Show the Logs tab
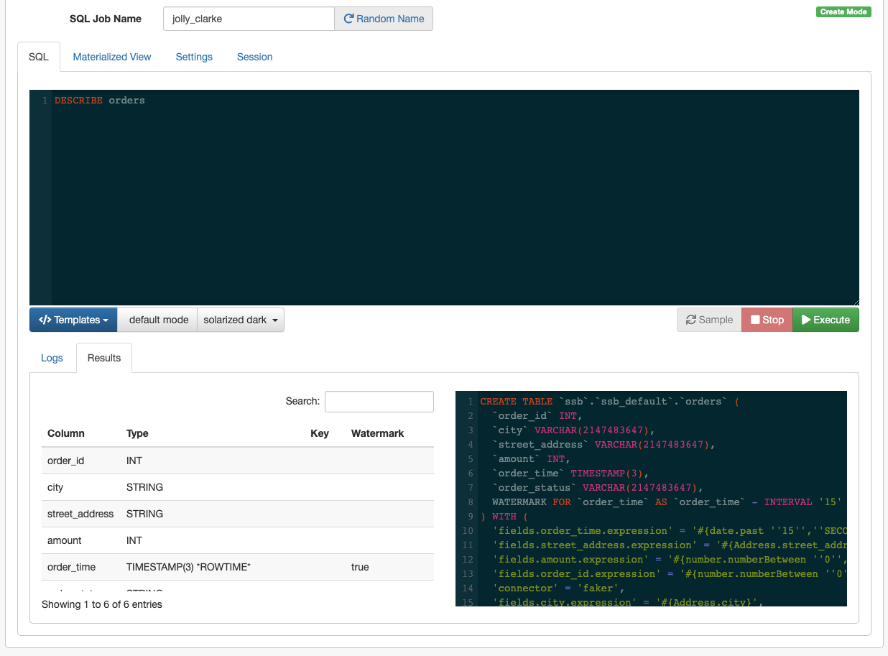888x656 pixels. tap(52, 358)
